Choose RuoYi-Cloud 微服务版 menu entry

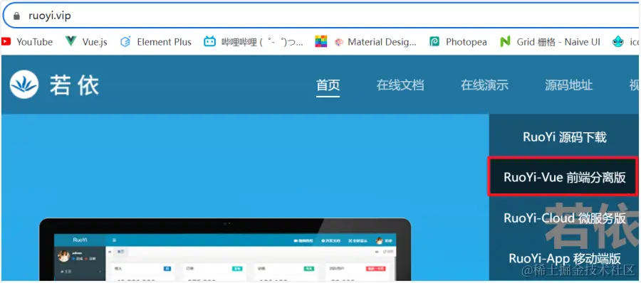565,218
